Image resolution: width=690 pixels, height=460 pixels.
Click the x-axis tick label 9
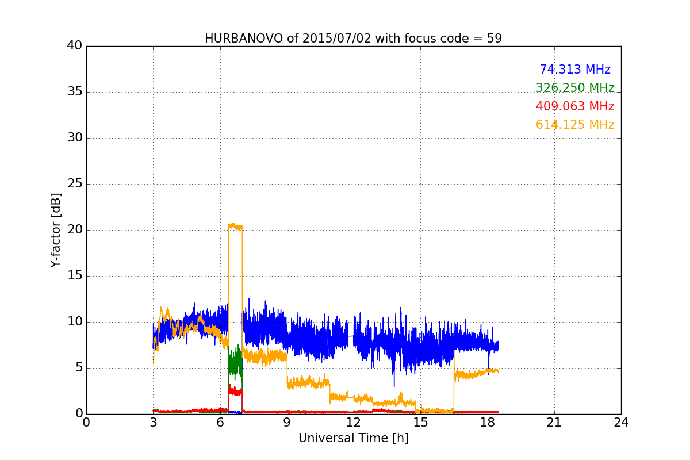(x=287, y=423)
